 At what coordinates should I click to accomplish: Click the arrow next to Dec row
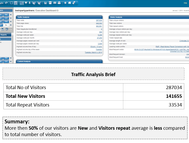(x=11, y=25)
